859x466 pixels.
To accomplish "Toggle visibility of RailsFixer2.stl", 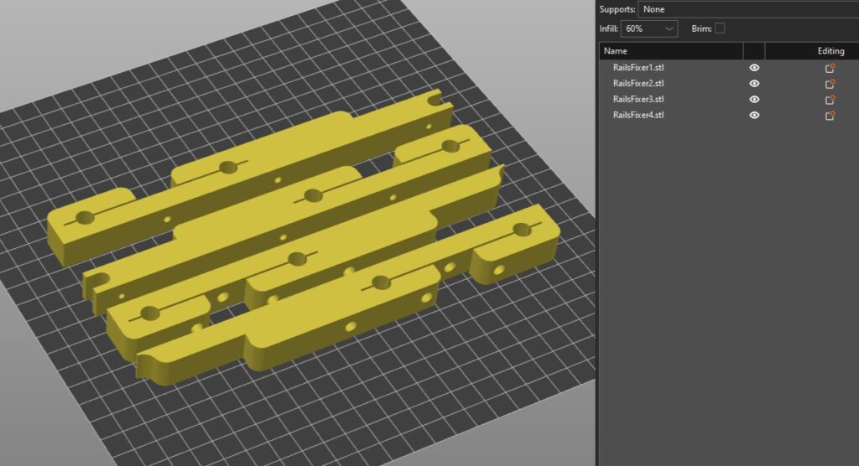I will (x=754, y=84).
